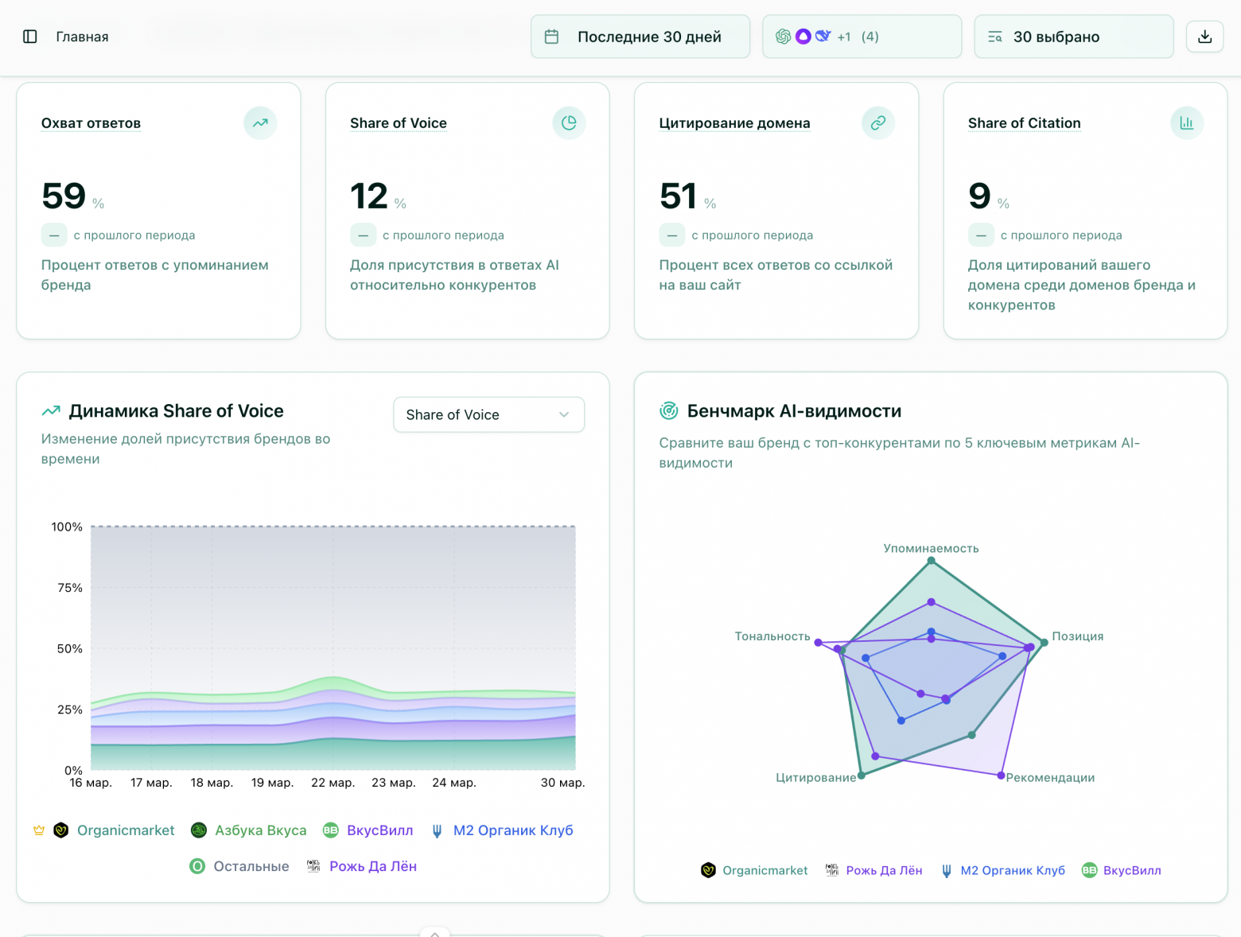This screenshot has width=1241, height=937.
Task: Toggle Рожь Да Лён in radar benchmark legend
Action: click(883, 870)
